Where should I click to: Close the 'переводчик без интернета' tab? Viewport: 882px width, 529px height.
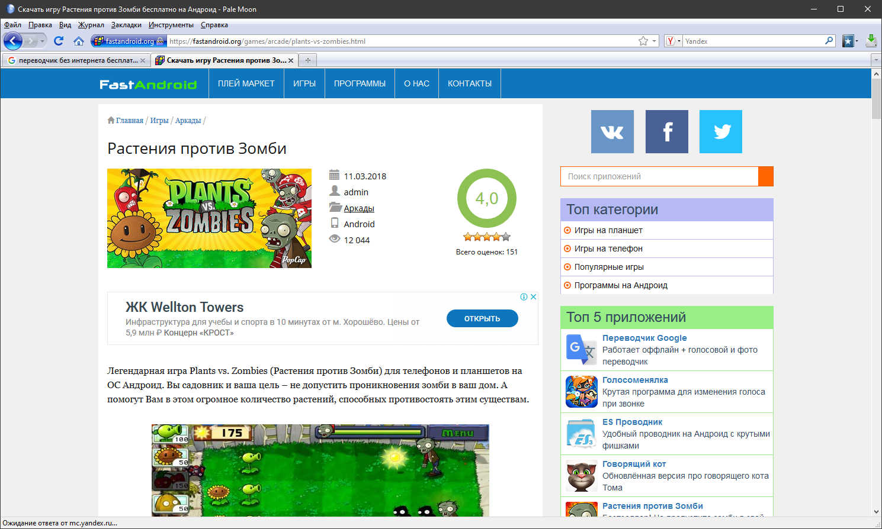coord(143,60)
